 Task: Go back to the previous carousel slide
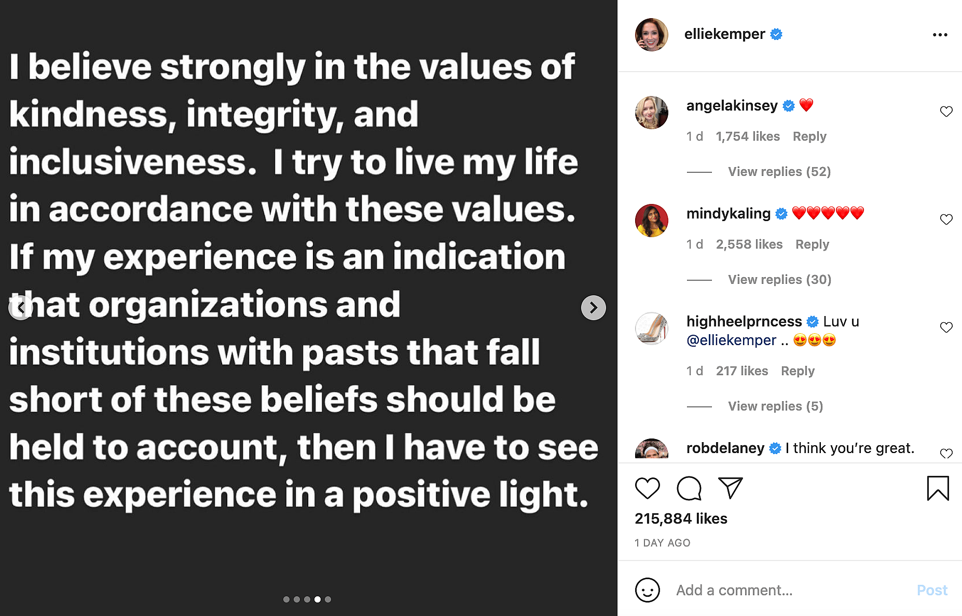(x=21, y=308)
